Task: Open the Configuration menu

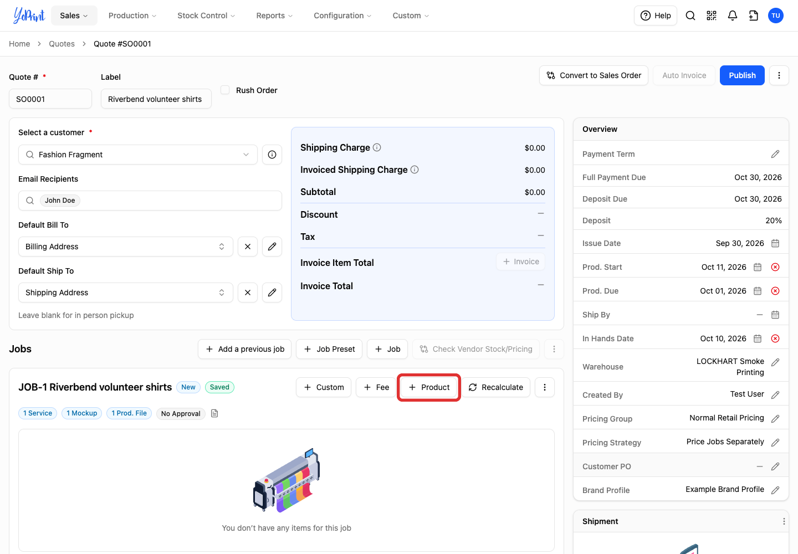Action: pyautogui.click(x=342, y=16)
